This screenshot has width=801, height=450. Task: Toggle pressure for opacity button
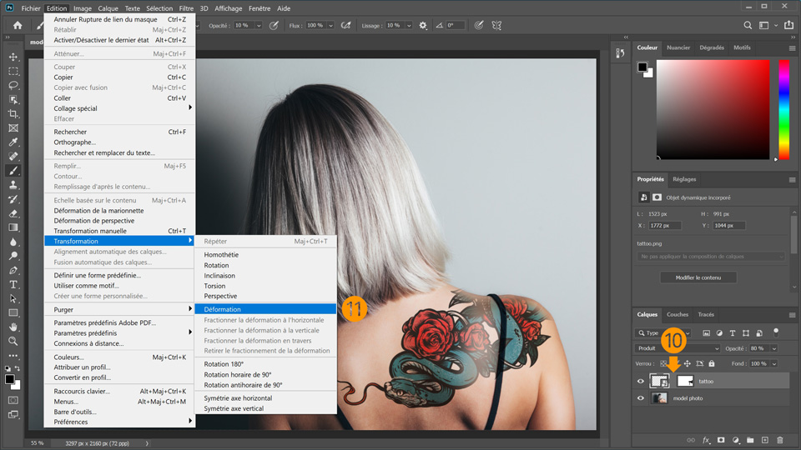(x=274, y=26)
